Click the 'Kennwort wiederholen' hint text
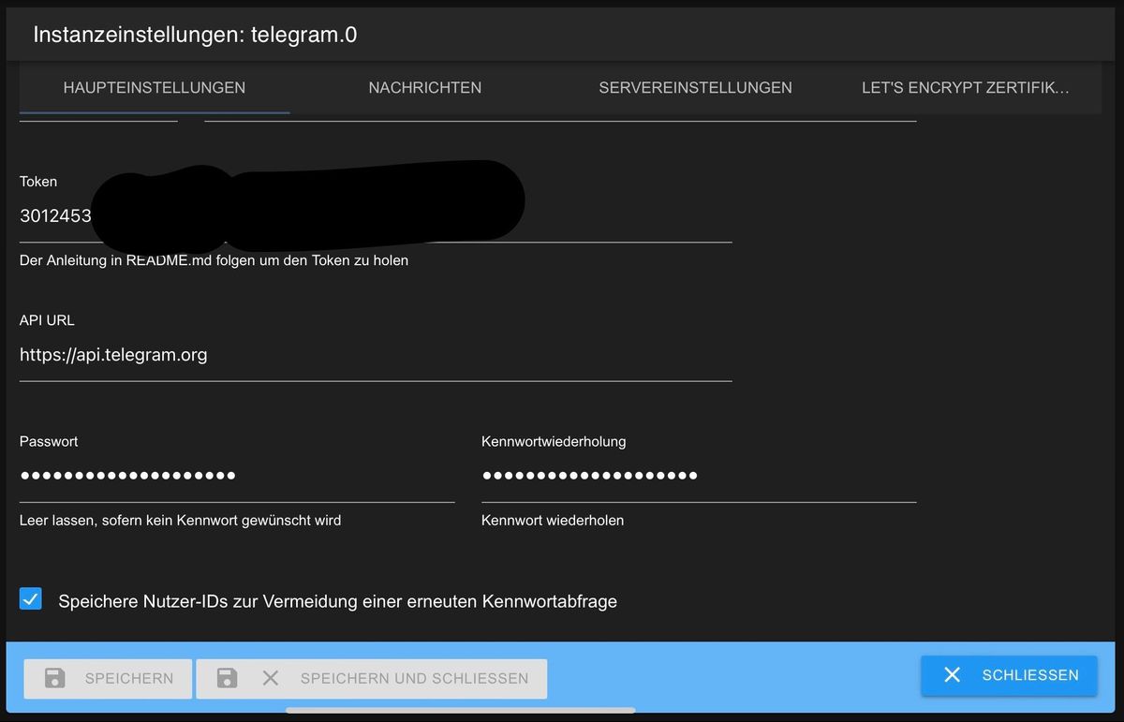The height and width of the screenshot is (722, 1124). pyautogui.click(x=553, y=520)
